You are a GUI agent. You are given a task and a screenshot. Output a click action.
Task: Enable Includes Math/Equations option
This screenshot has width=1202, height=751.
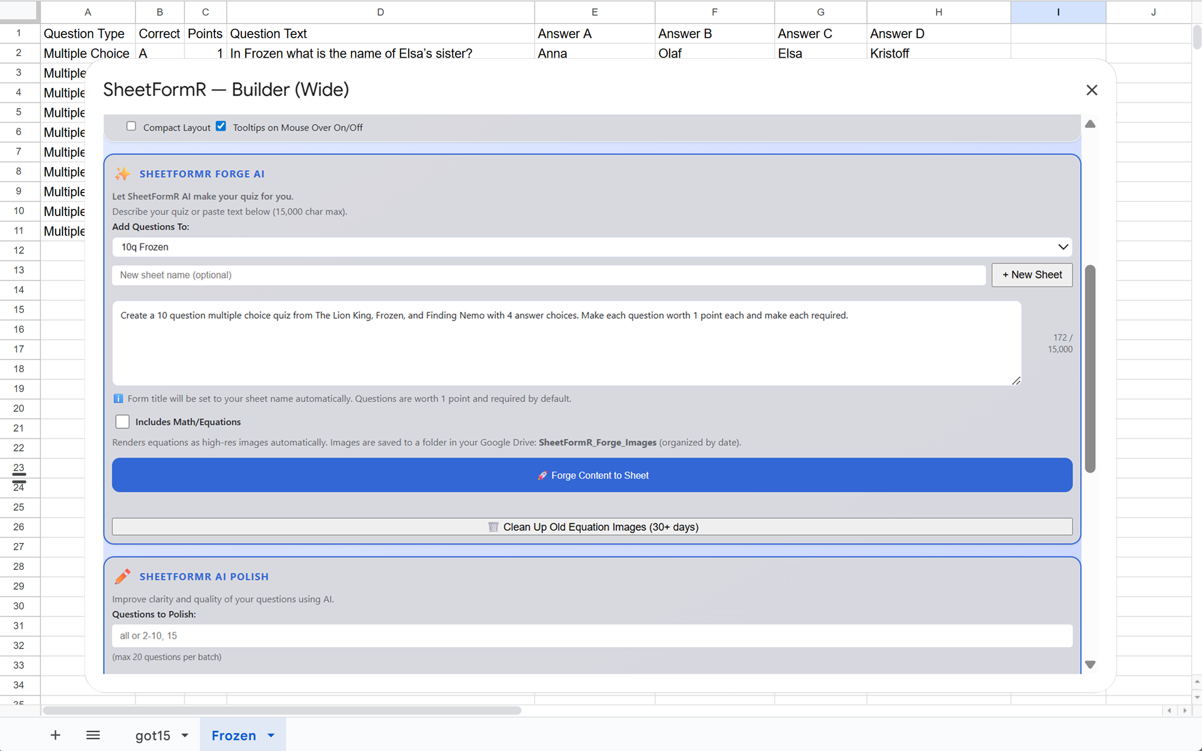coord(122,421)
